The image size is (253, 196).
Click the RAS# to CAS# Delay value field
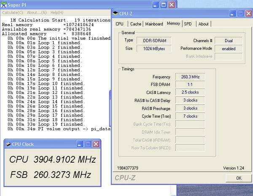[190, 100]
